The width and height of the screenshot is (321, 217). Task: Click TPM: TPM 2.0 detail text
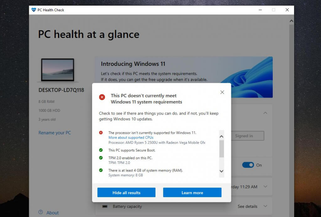[x=119, y=163]
